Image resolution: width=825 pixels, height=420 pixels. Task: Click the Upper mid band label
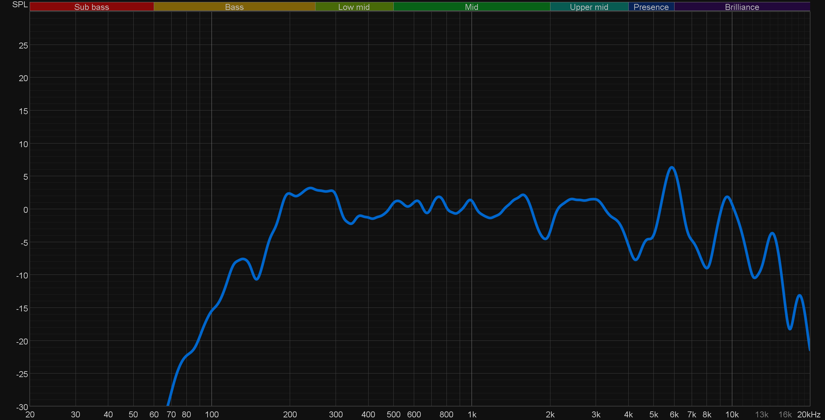point(589,7)
